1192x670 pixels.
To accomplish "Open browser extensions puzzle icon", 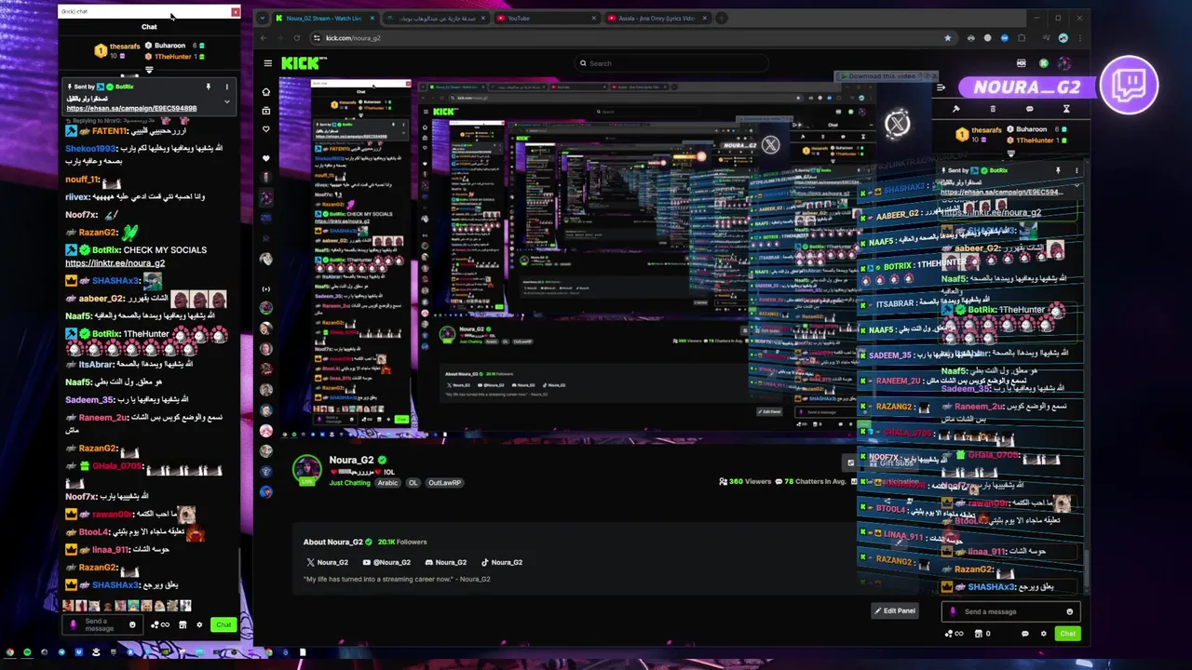I will click(1022, 38).
